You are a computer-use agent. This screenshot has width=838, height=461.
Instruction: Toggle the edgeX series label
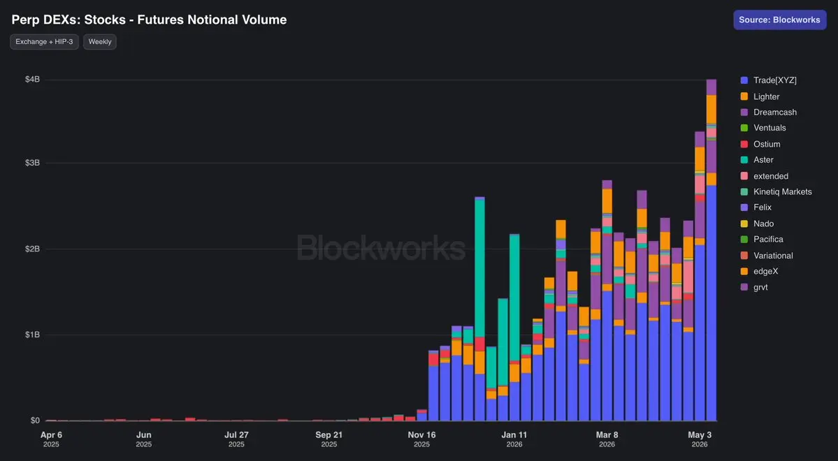tap(766, 272)
